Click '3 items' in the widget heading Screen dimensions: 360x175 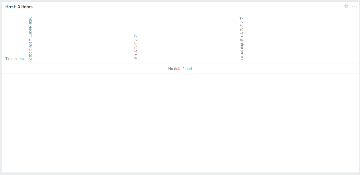coord(25,7)
